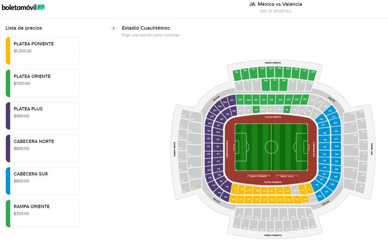The image size is (388, 249).
Task: Pick purple section 227 near Palcos
Action: pos(232,100)
